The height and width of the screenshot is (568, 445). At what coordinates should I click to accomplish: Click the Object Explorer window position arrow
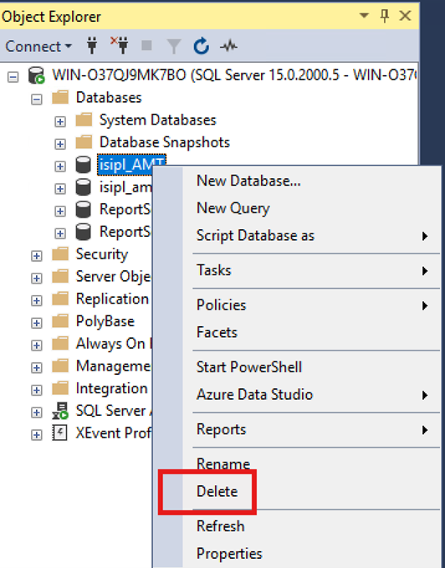point(364,16)
